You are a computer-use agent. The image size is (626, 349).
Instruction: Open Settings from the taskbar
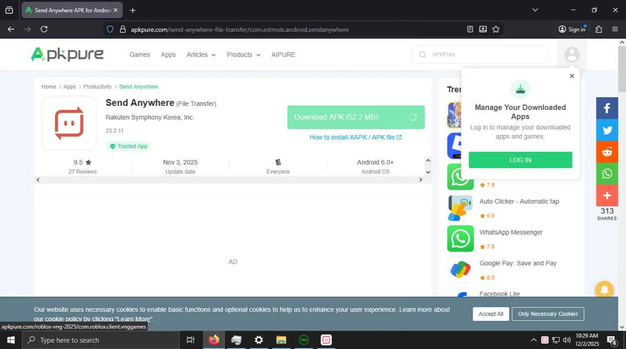tap(258, 340)
